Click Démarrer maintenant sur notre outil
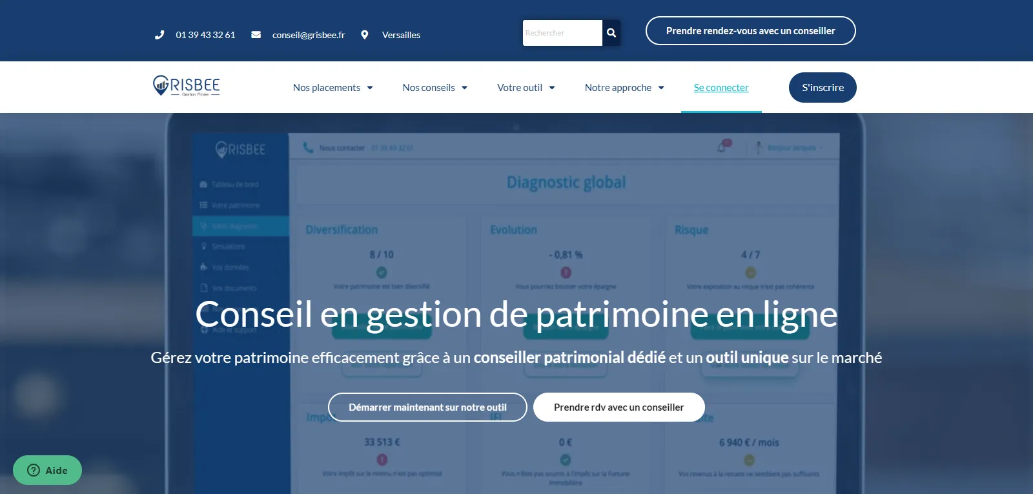The height and width of the screenshot is (494, 1033). pyautogui.click(x=427, y=407)
